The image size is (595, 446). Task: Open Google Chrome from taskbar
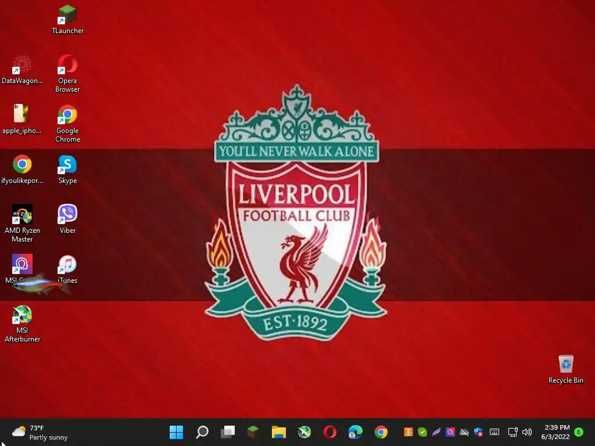tap(381, 432)
